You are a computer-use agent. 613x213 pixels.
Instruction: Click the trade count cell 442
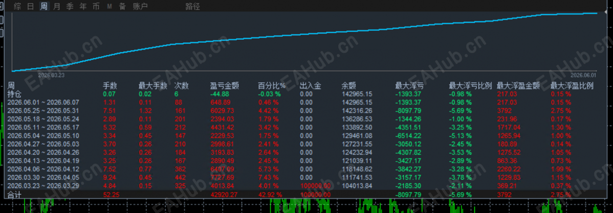[180, 178]
